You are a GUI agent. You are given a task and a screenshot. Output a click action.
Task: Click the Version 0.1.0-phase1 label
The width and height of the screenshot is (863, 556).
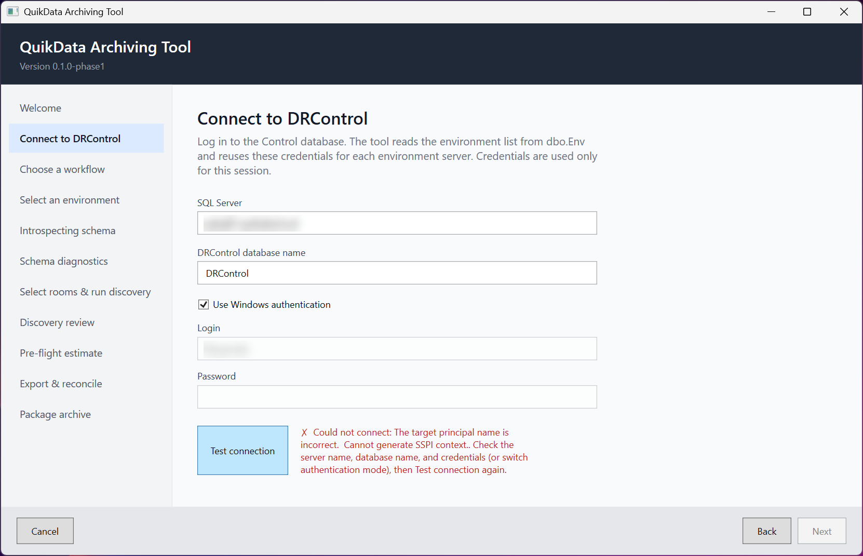point(62,66)
